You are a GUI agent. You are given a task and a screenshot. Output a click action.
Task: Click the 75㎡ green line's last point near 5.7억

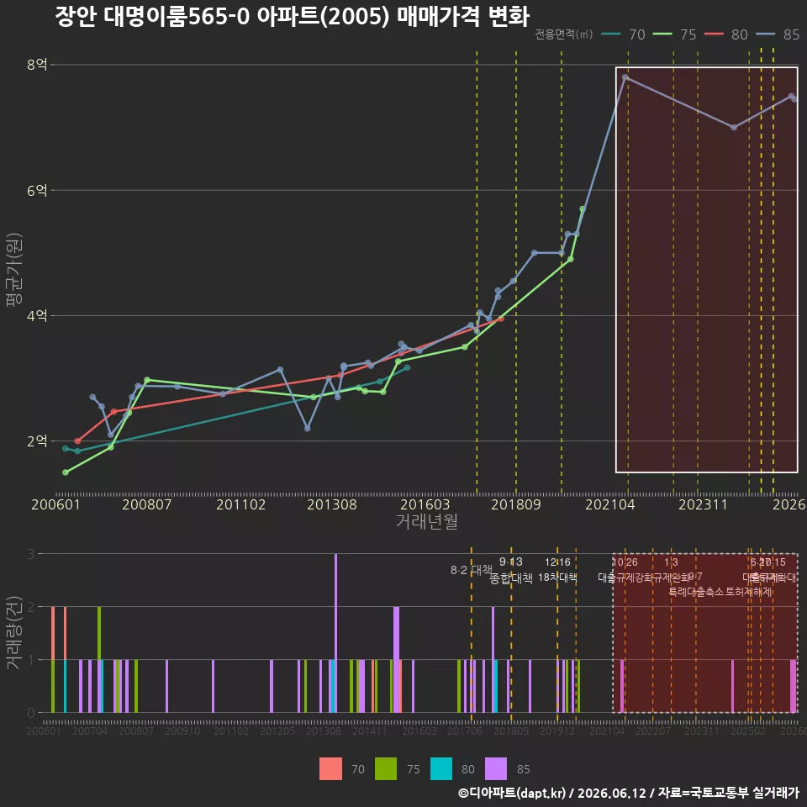click(583, 209)
